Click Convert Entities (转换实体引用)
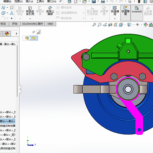This screenshot has width=153, height=153. tap(30, 11)
